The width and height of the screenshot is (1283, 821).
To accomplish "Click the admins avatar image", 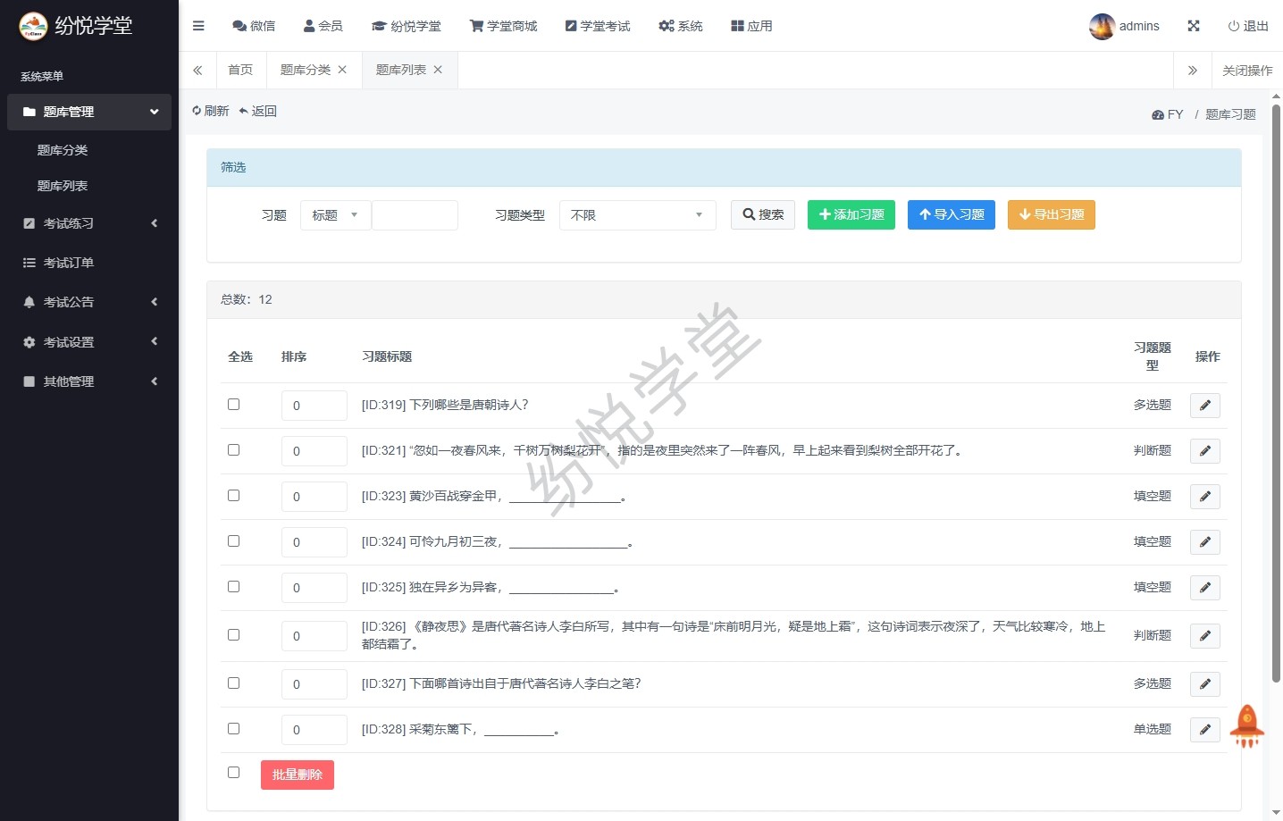I will click(1102, 27).
